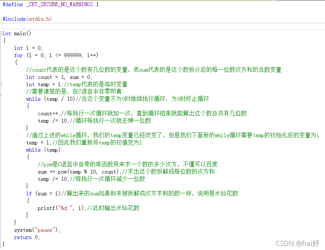Click the comment '//pow是C语言中自带的库函数'
Screen dimensions: 325x250
coord(128,164)
